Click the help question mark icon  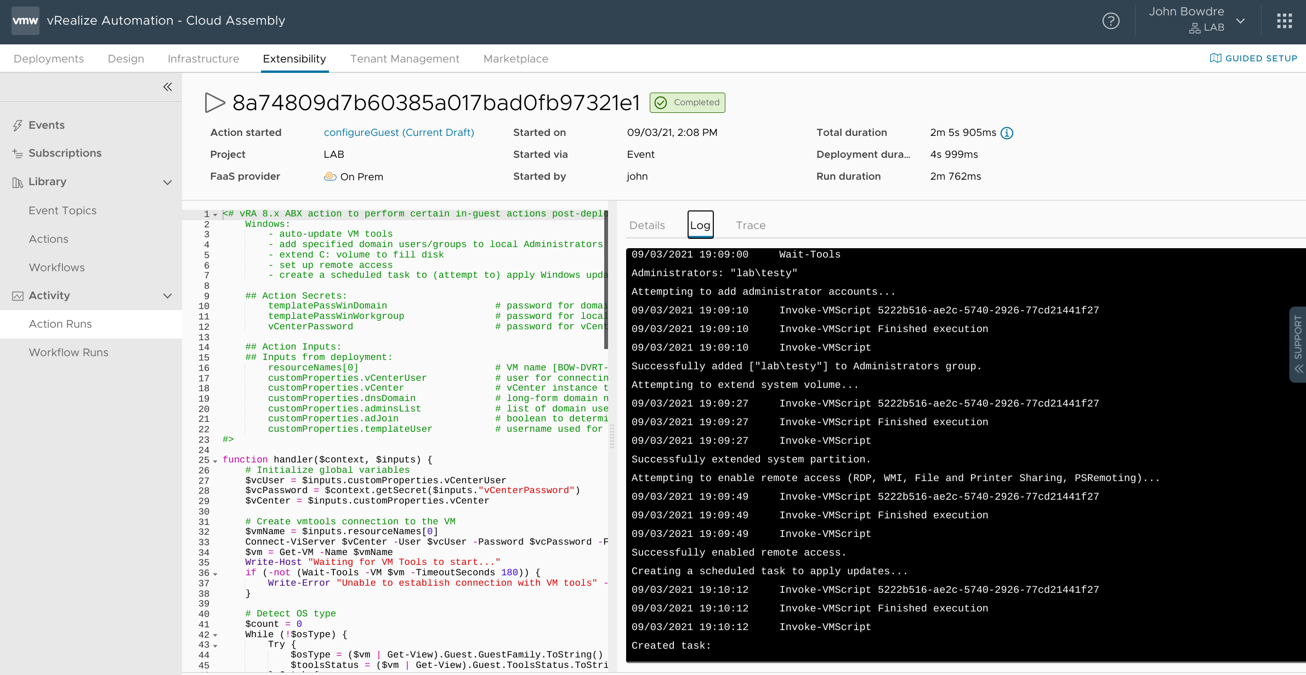[1111, 21]
